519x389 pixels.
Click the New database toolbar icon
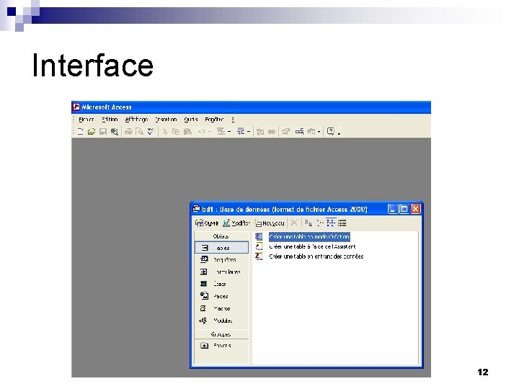(x=81, y=132)
